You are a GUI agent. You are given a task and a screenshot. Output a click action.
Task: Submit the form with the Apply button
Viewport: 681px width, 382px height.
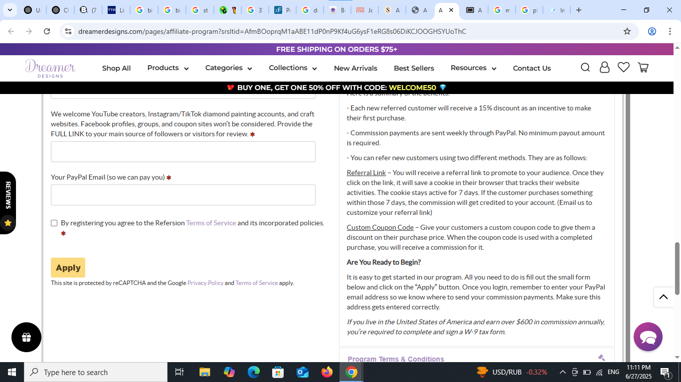pyautogui.click(x=68, y=268)
